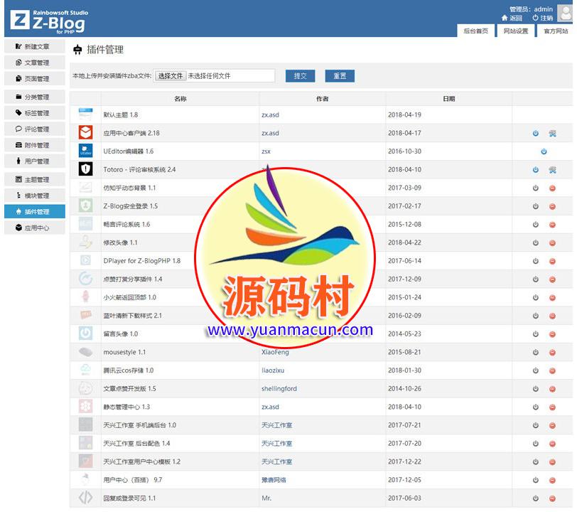Enable the Z-Blog安全登录 plugin

(x=536, y=206)
